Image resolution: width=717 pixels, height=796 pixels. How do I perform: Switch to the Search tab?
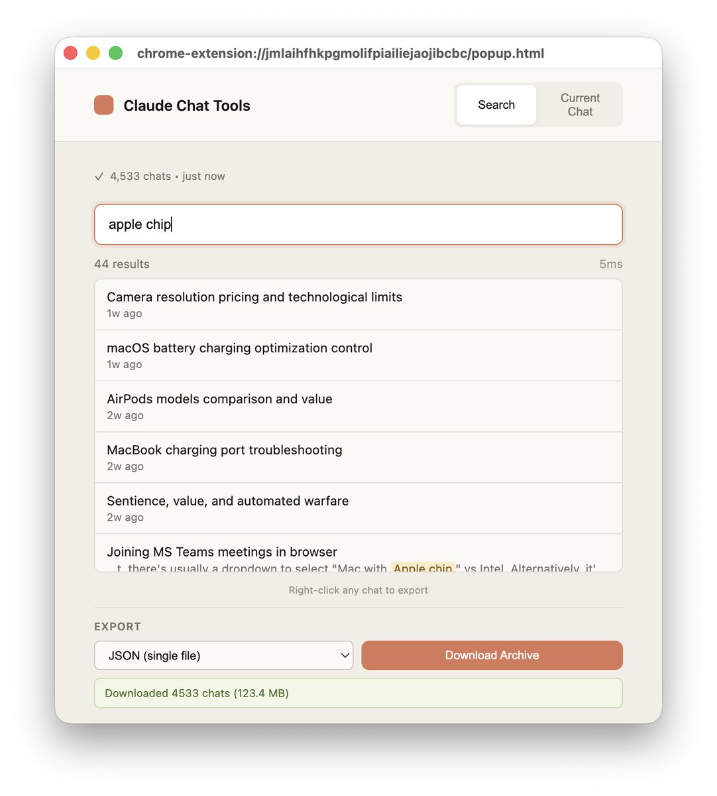[x=496, y=105]
